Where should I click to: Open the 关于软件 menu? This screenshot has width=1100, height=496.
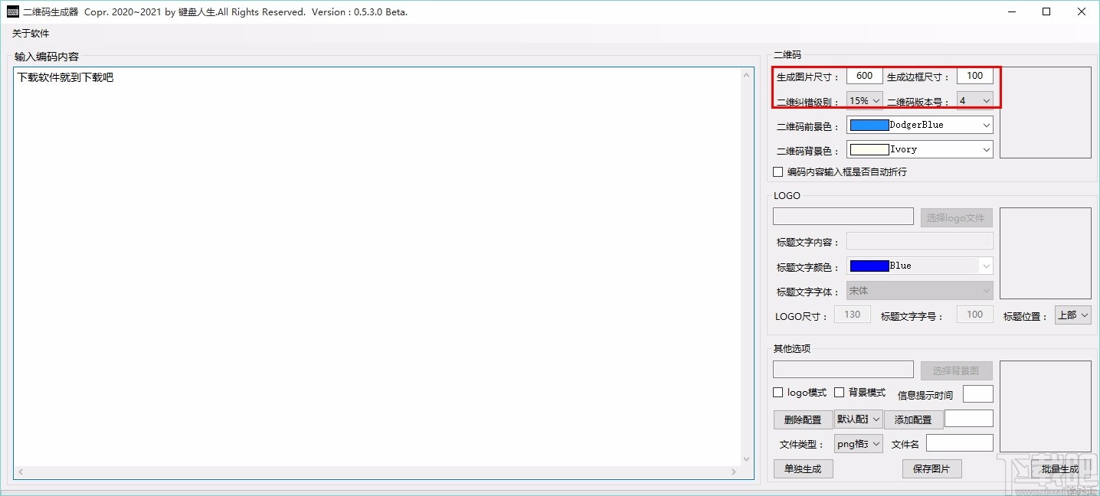pyautogui.click(x=31, y=34)
